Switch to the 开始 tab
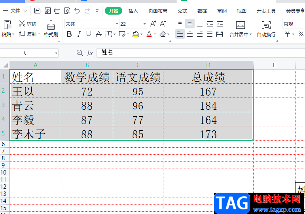 (114, 11)
